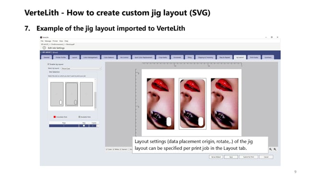Screen dimensions: 321x180
Task: Click the horizontal ruler above the preview
Action: click(192, 65)
